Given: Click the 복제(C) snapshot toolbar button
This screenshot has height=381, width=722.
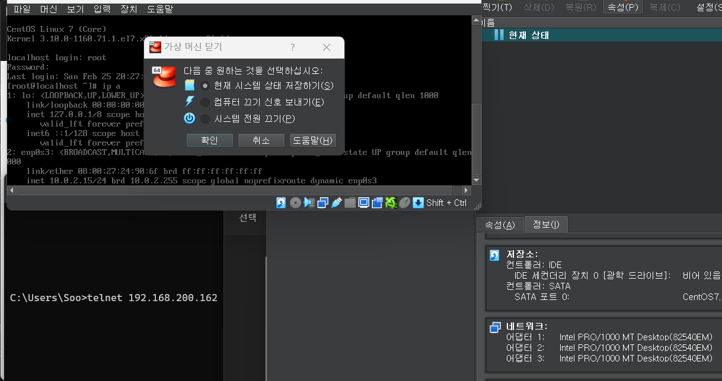Looking at the screenshot, I should 665,7.
